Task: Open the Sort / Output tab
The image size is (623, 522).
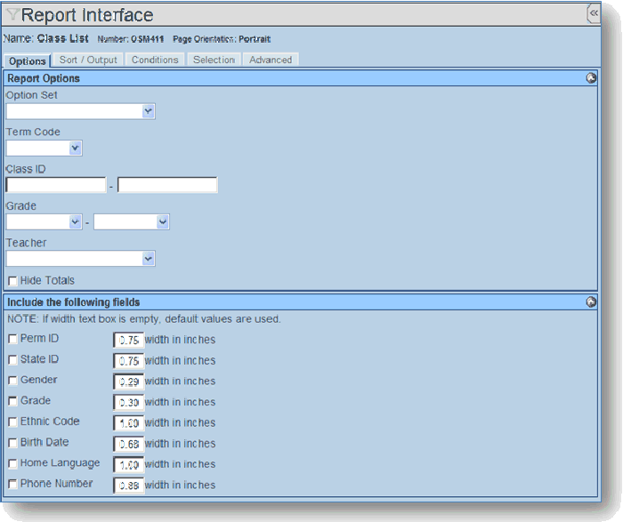Action: (88, 60)
